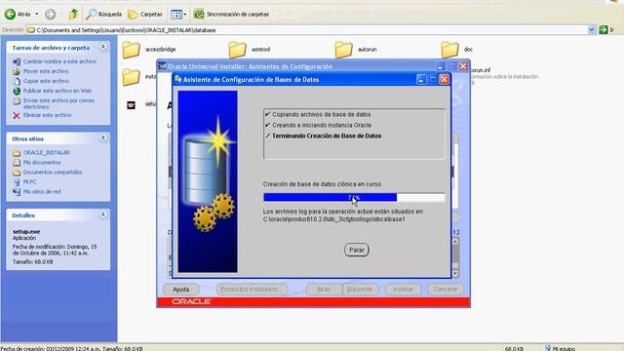
Task: Click Productos Instalados button
Action: (x=253, y=290)
